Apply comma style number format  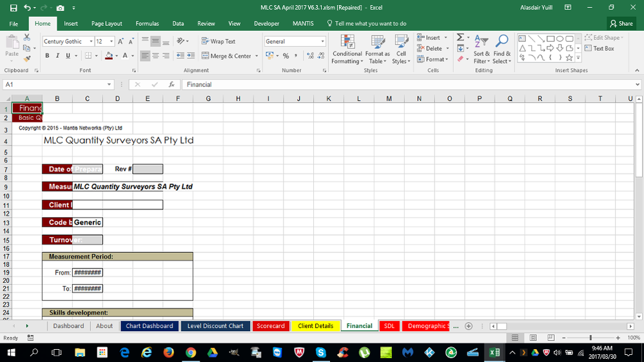(296, 56)
